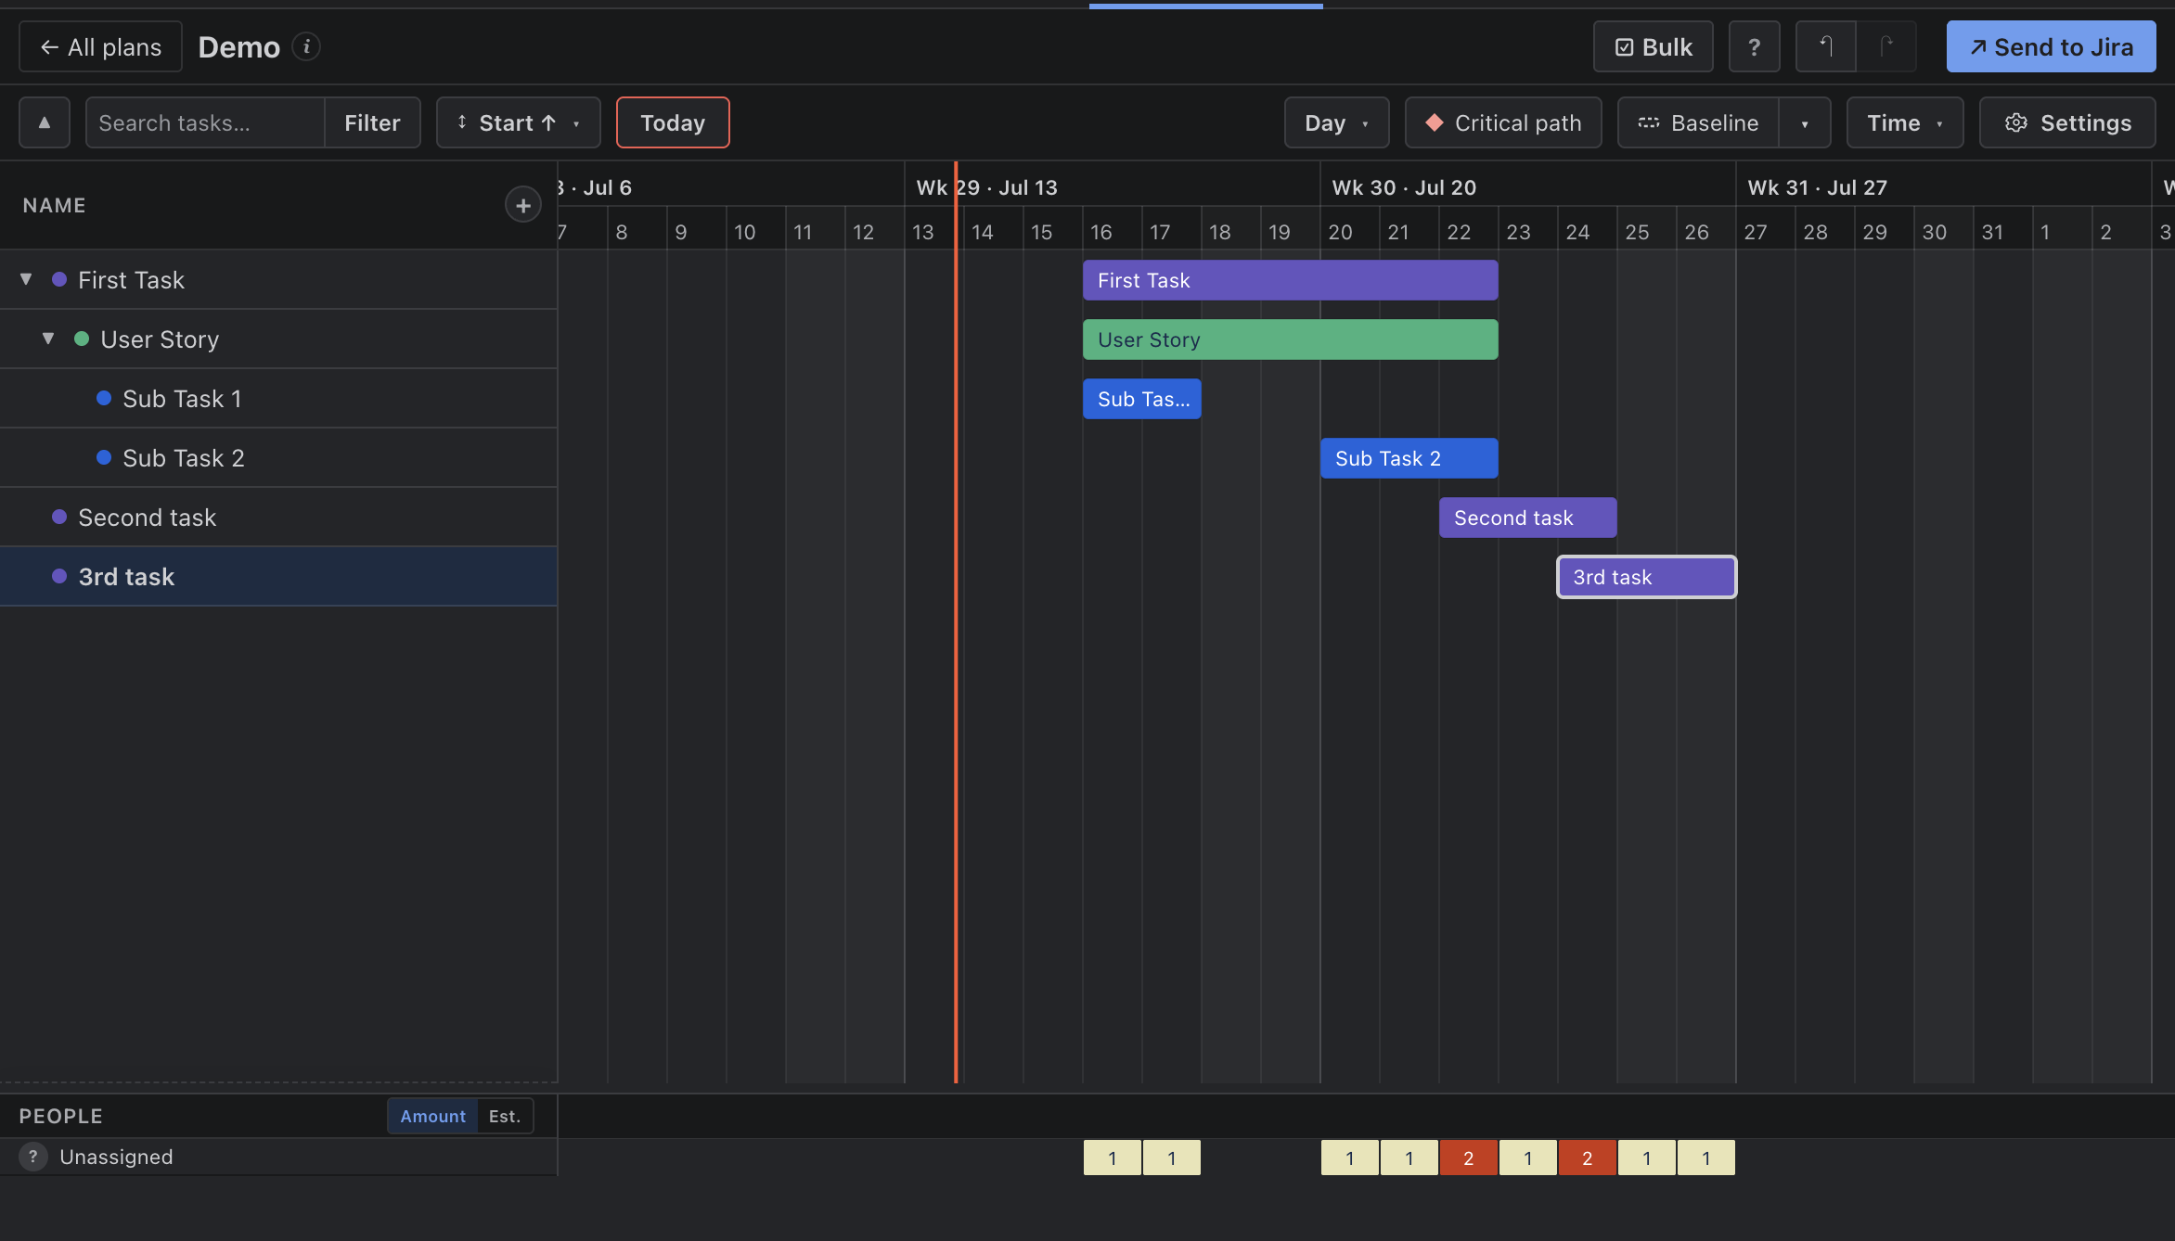Focus the Search tasks input field

click(205, 122)
